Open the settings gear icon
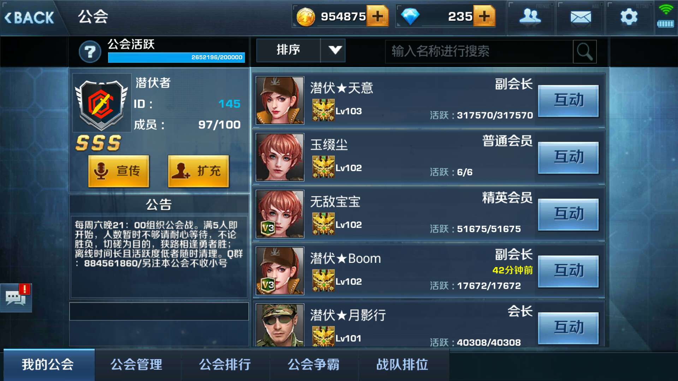This screenshot has width=678, height=381. (x=629, y=17)
